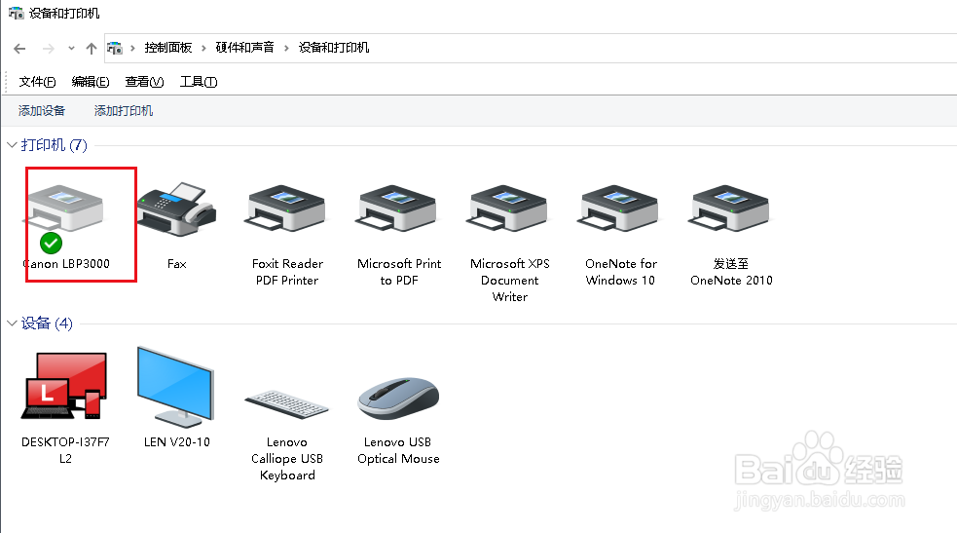Viewport: 957px width, 533px height.
Task: Expand the chevron before 控制面板 breadcrumb
Action: (132, 48)
